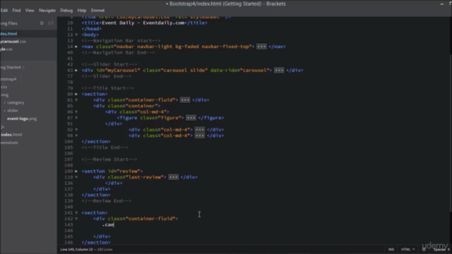The width and height of the screenshot is (452, 254).
Task: Open the Edit menu
Action: (4, 11)
